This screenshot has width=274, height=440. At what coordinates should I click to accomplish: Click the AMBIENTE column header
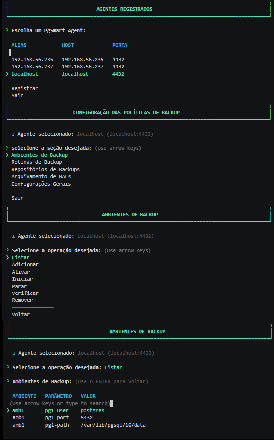pyautogui.click(x=24, y=396)
